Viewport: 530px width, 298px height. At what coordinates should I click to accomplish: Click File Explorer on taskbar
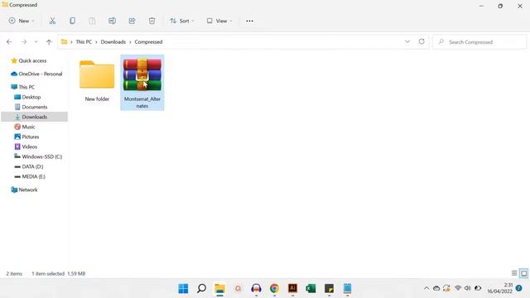tap(219, 289)
